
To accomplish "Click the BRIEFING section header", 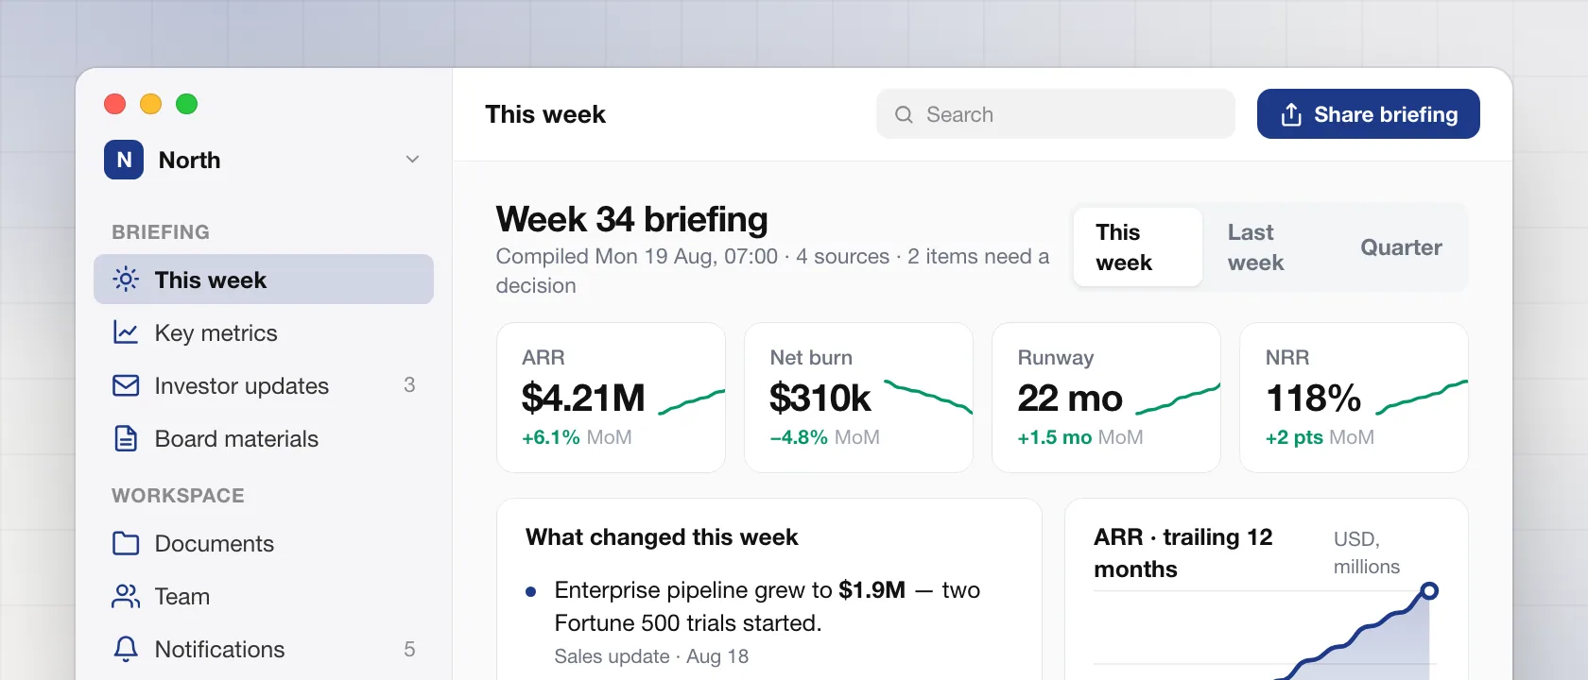I will point(161,232).
